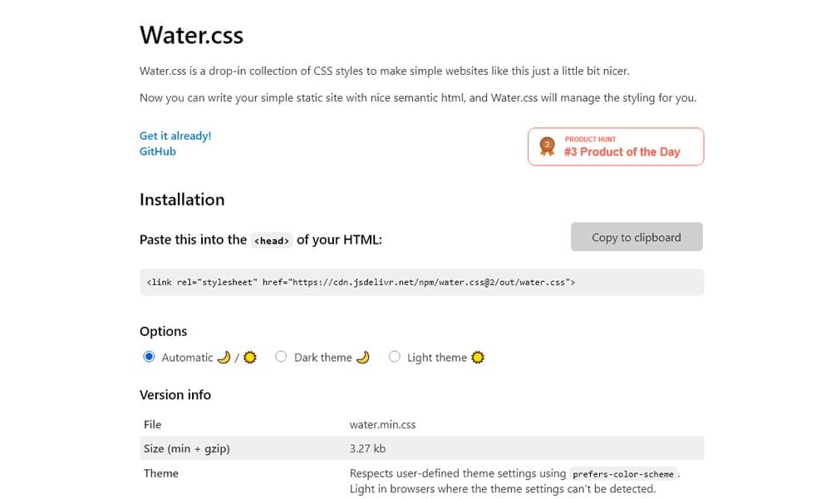This screenshot has height=499, width=831.
Task: Click the inline head code tag
Action: [272, 240]
